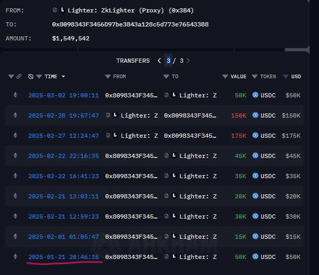Open transaction dated 2025-02-01 01:05:47

(x=64, y=237)
